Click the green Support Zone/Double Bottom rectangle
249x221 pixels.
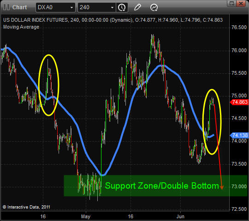pyautogui.click(x=156, y=186)
